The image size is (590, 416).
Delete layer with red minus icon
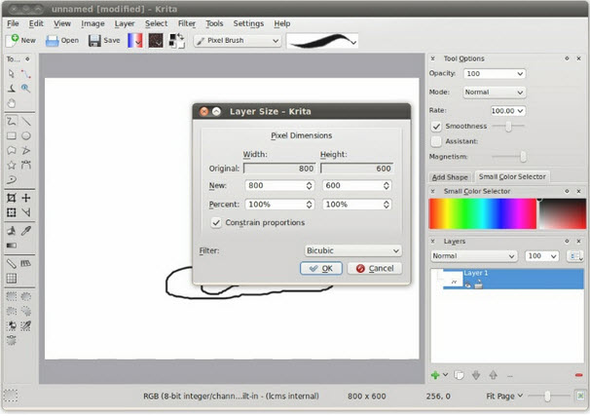click(578, 375)
